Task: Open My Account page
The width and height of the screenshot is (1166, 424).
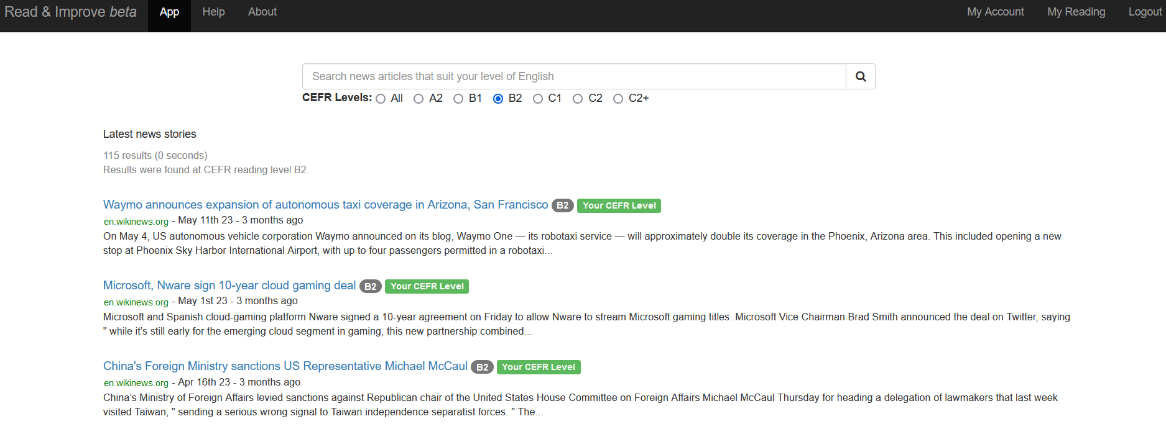Action: point(995,12)
